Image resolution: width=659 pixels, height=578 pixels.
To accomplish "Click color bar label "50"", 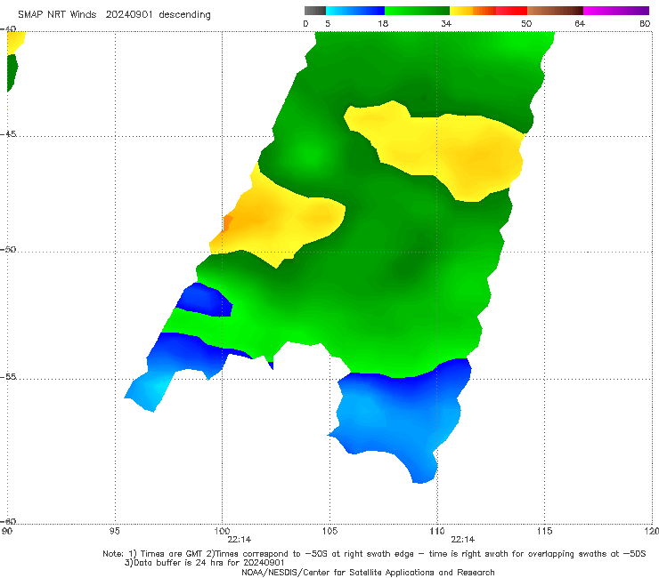I will [526, 24].
